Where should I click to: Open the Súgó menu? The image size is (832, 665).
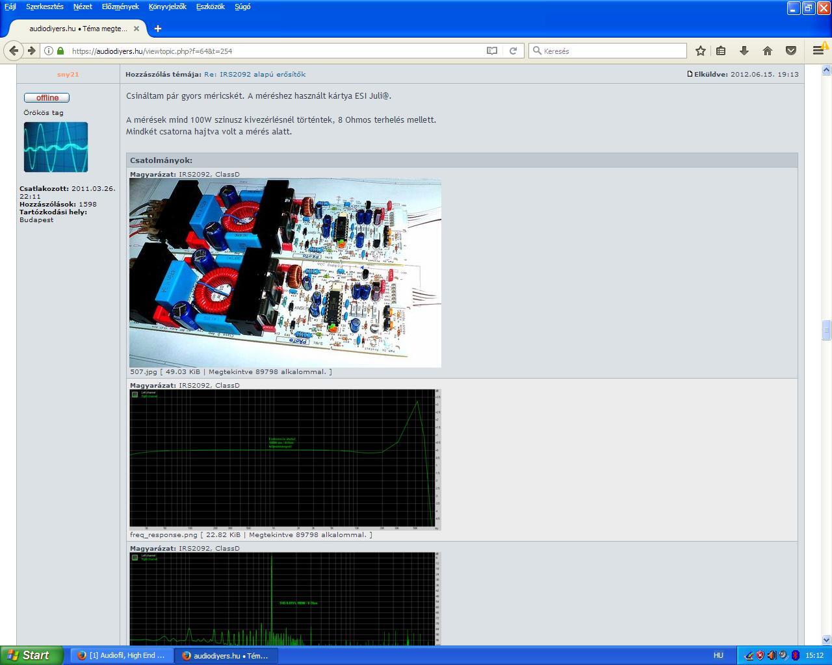[242, 6]
